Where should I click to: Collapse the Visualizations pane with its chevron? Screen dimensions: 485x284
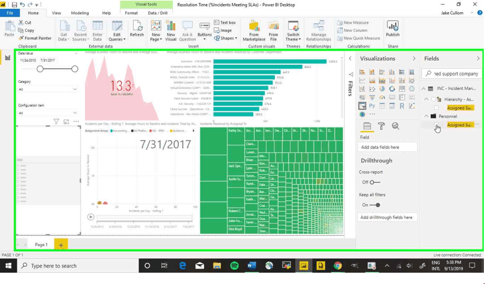pyautogui.click(x=414, y=58)
